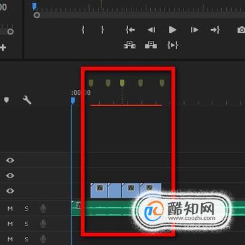
Task: Enable voice-over record on first audio track
Action: coord(43,209)
